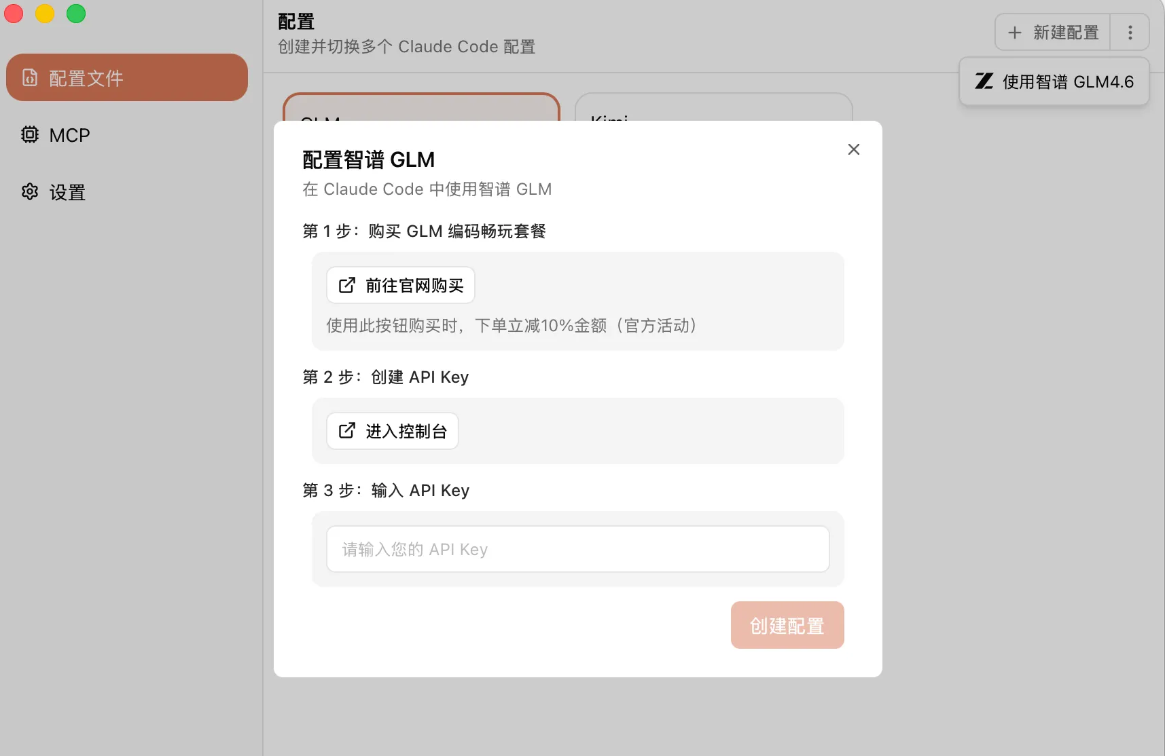Click external-link icon on 前往官网购买

click(346, 285)
